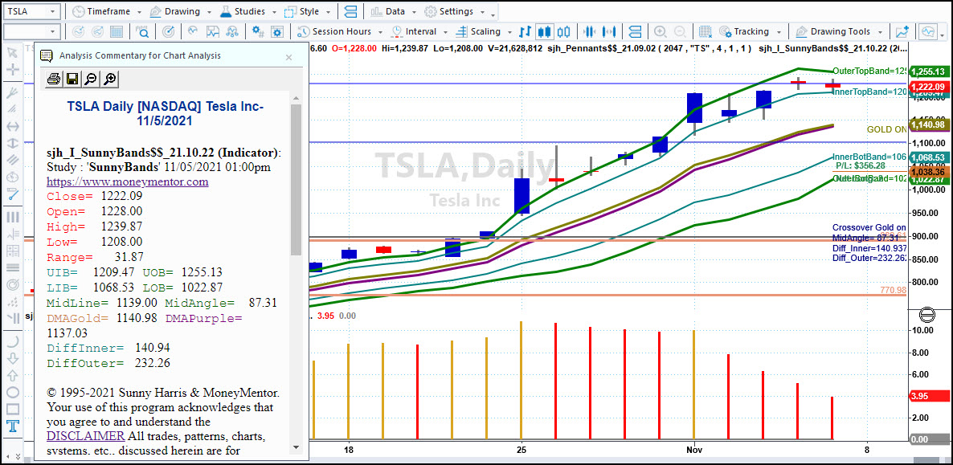Zoom out the commentary text
Image resolution: width=953 pixels, height=465 pixels.
click(91, 79)
